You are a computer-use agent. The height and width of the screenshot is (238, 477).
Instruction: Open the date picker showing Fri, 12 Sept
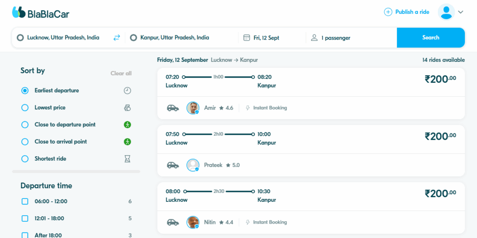click(266, 38)
